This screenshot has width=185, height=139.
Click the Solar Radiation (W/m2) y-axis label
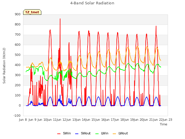pyautogui.click(x=4, y=66)
